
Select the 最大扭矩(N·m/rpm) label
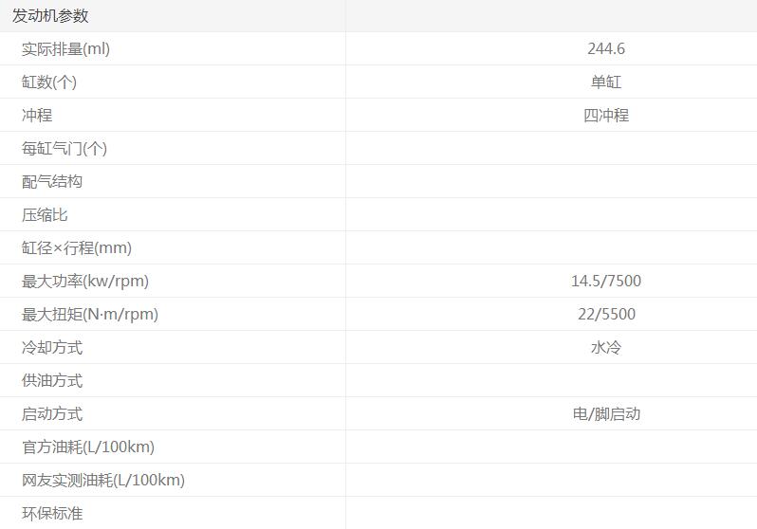click(x=90, y=315)
